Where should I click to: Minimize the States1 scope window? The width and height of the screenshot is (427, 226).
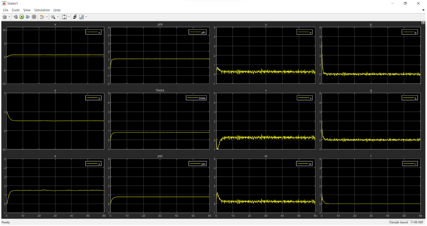[x=393, y=3]
